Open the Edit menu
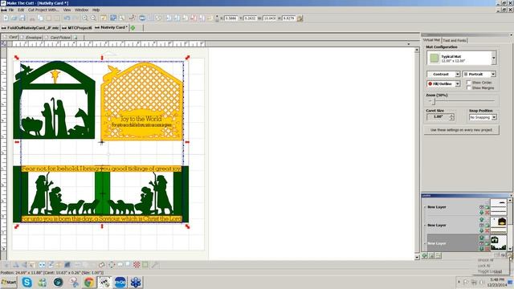The width and height of the screenshot is (514, 289). 21,10
